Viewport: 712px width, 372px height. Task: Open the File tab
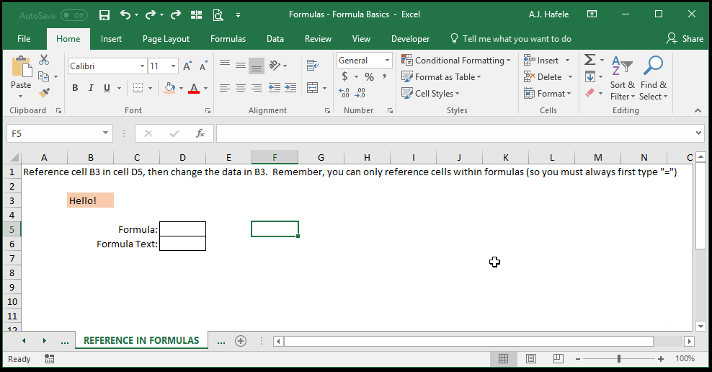24,39
